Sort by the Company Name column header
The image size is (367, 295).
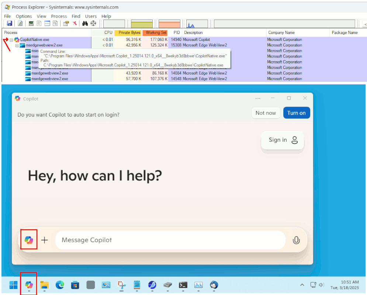[x=298, y=32]
